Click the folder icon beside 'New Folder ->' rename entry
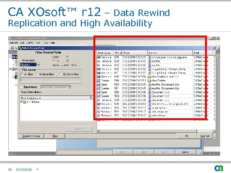This screenshot has height=173, width=231. 150,77
